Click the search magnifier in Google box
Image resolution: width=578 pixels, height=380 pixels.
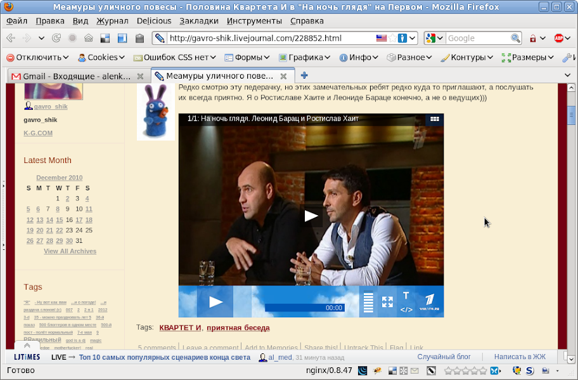515,38
